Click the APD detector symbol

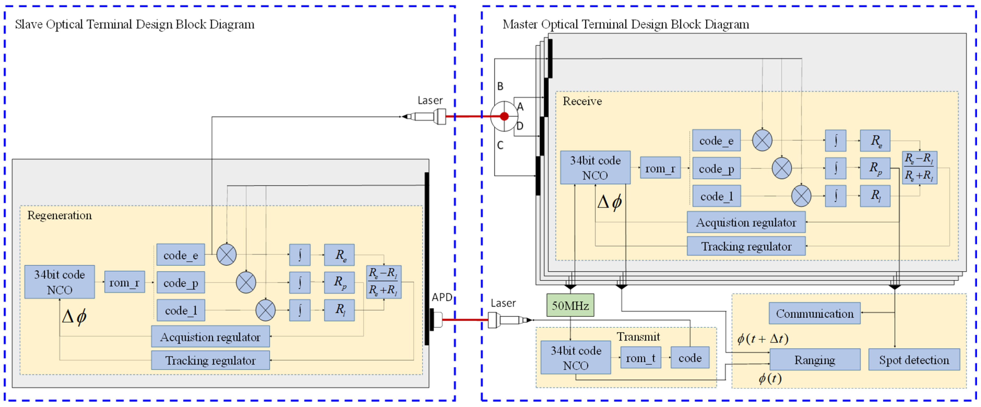coord(436,319)
